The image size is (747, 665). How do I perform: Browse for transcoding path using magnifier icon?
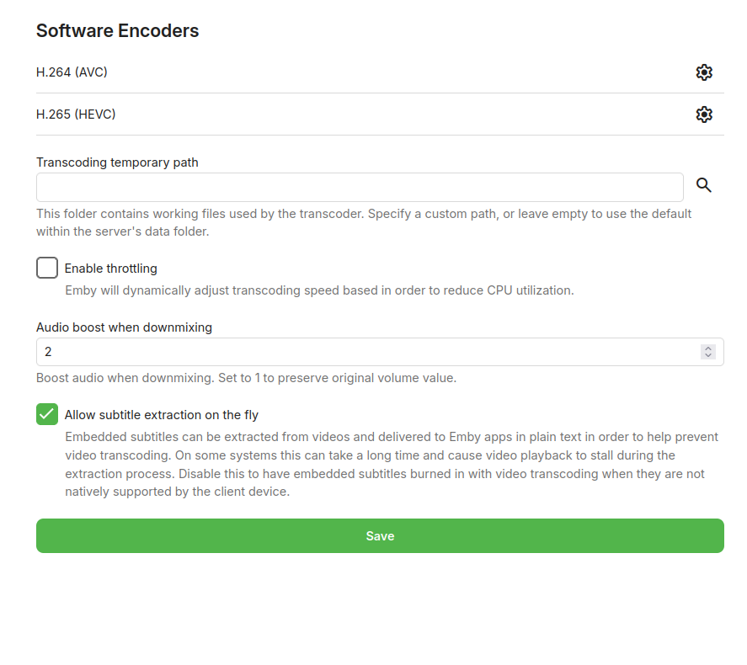(x=704, y=186)
